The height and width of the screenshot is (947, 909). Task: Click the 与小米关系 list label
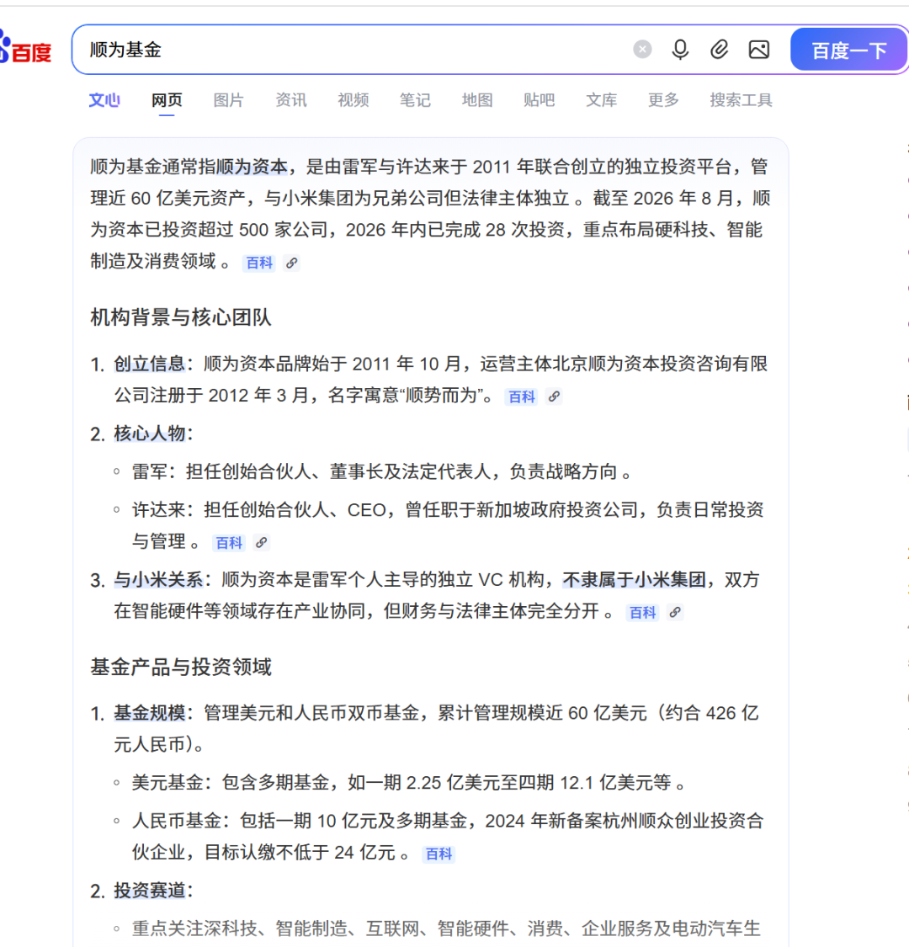pyautogui.click(x=158, y=580)
